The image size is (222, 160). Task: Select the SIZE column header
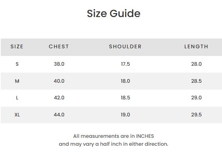pos(17,47)
